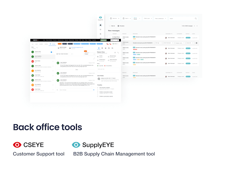Screen dimensions: 227x170
Task: Open the Finland assignment dropdown in CSEYE
Action: (x=89, y=54)
